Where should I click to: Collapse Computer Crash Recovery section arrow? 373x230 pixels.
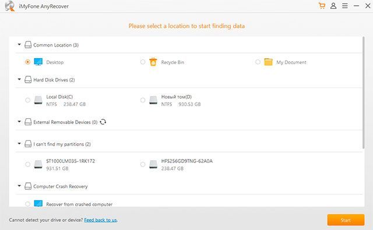click(19, 186)
